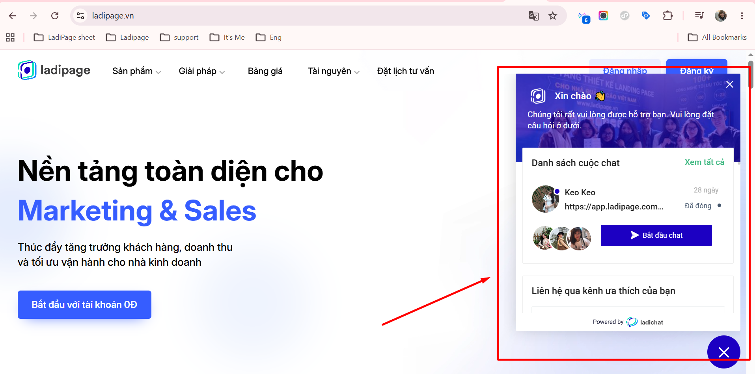The width and height of the screenshot is (755, 374).
Task: Reload the ladipage.vn page
Action: pyautogui.click(x=55, y=16)
